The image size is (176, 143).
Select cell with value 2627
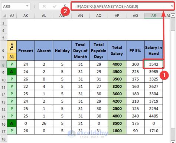coord(153,86)
